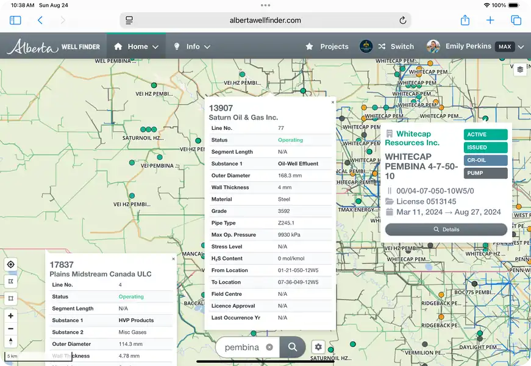531x366 pixels.
Task: Click the CR-OIL tag
Action: (x=485, y=160)
